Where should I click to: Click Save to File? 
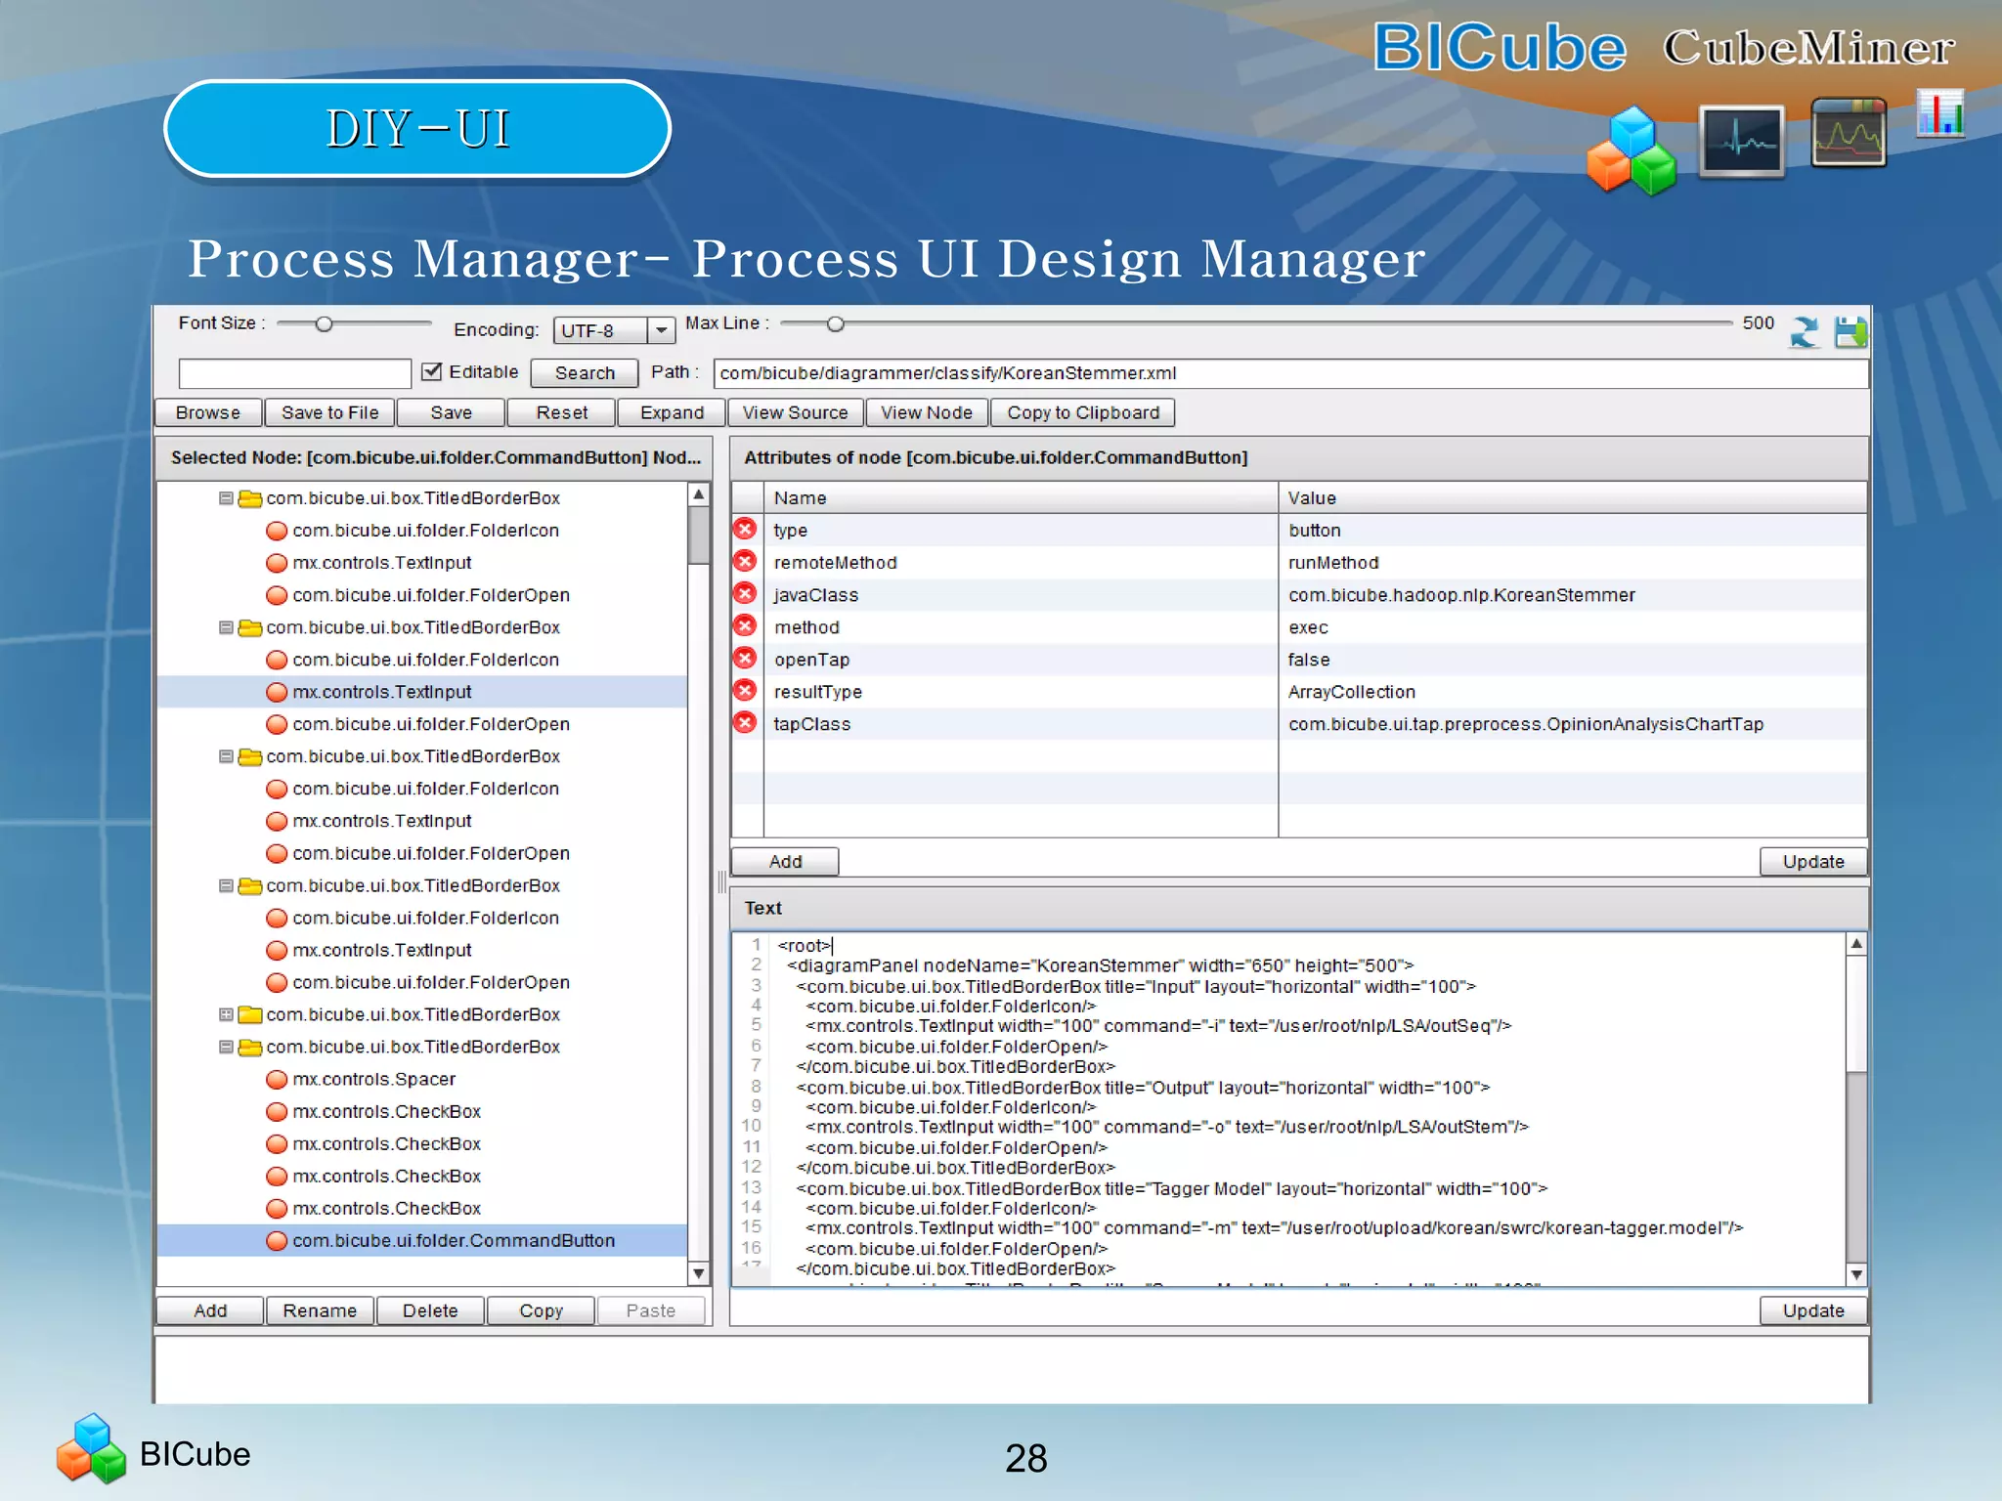(330, 412)
